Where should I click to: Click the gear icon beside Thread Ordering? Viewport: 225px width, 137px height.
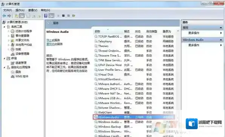click(96, 51)
